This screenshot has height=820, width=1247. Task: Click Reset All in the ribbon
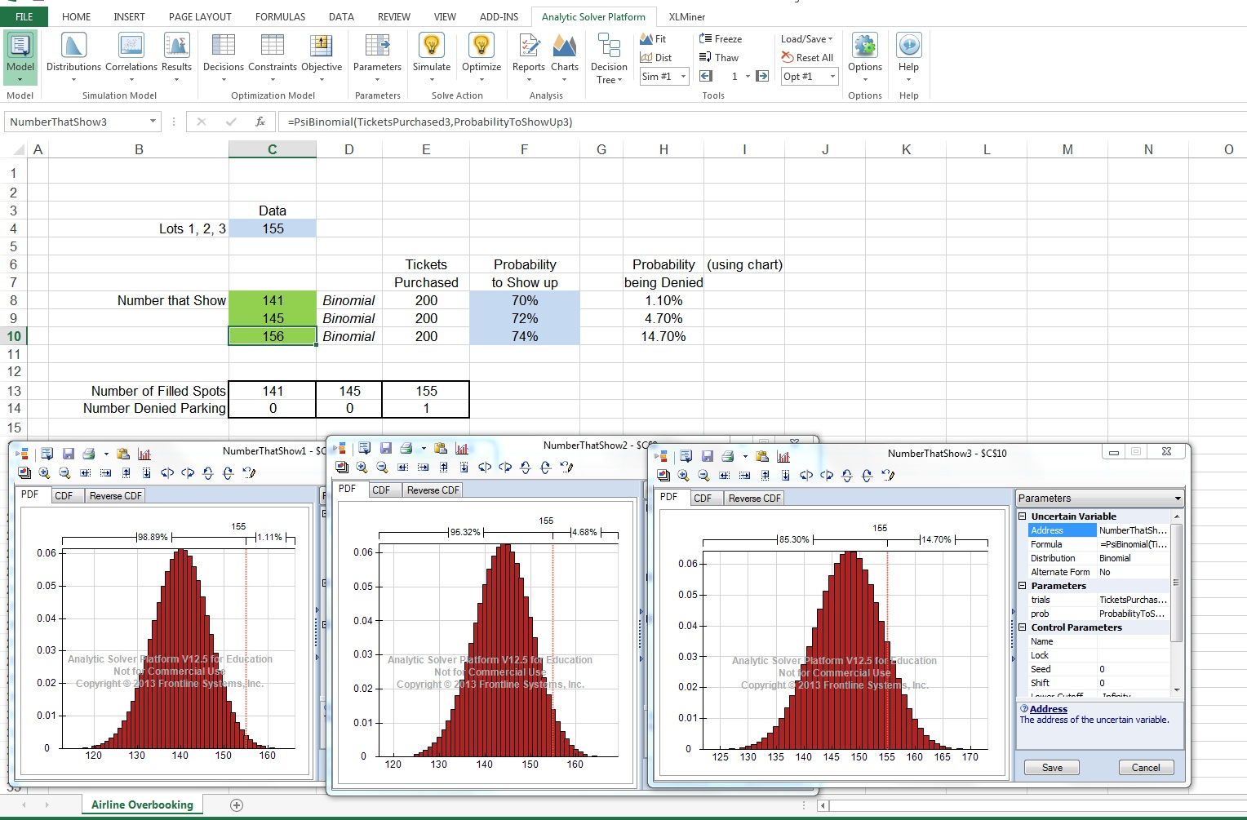point(807,57)
